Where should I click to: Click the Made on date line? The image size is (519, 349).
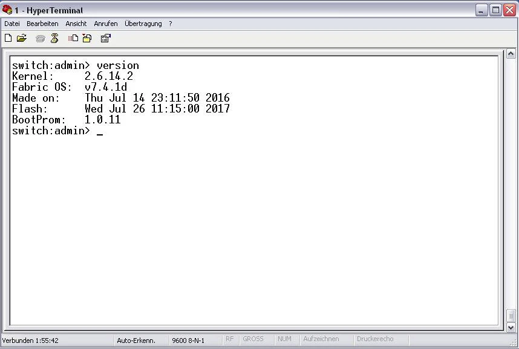[121, 98]
